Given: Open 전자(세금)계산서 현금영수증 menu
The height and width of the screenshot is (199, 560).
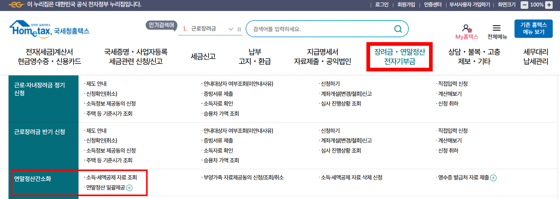Looking at the screenshot, I should pos(49,56).
